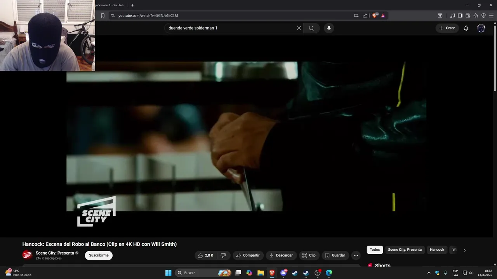Open Copilot from the taskbar
The image size is (497, 279).
249,273
